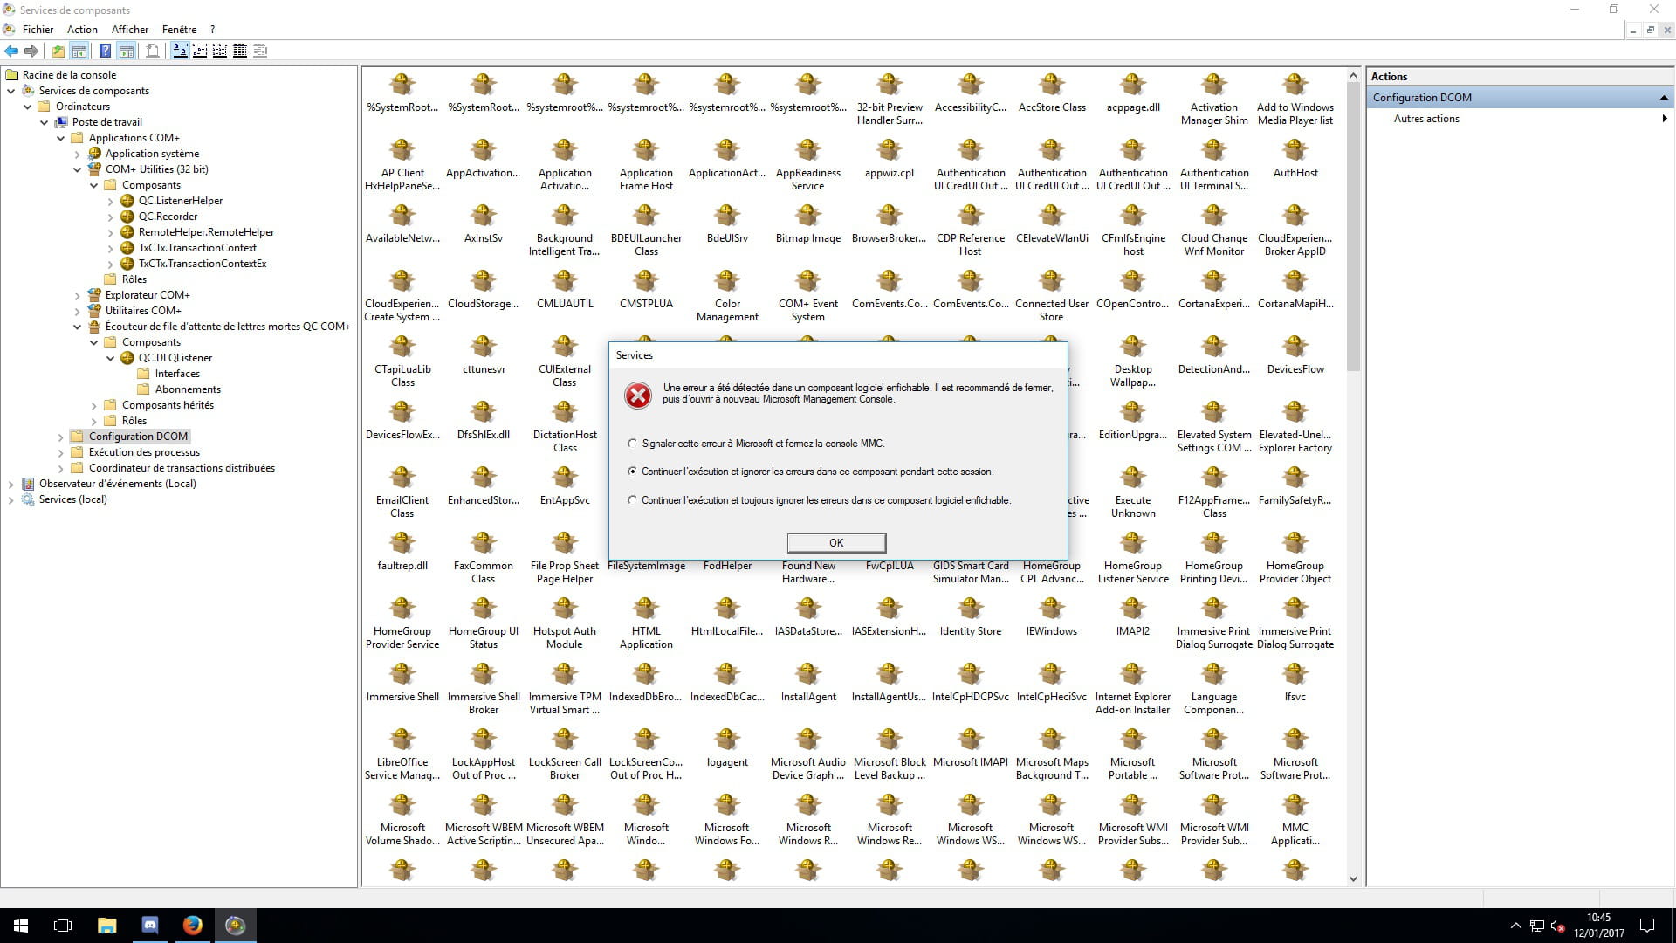Expand the Services (local) tree node

pyautogui.click(x=11, y=499)
